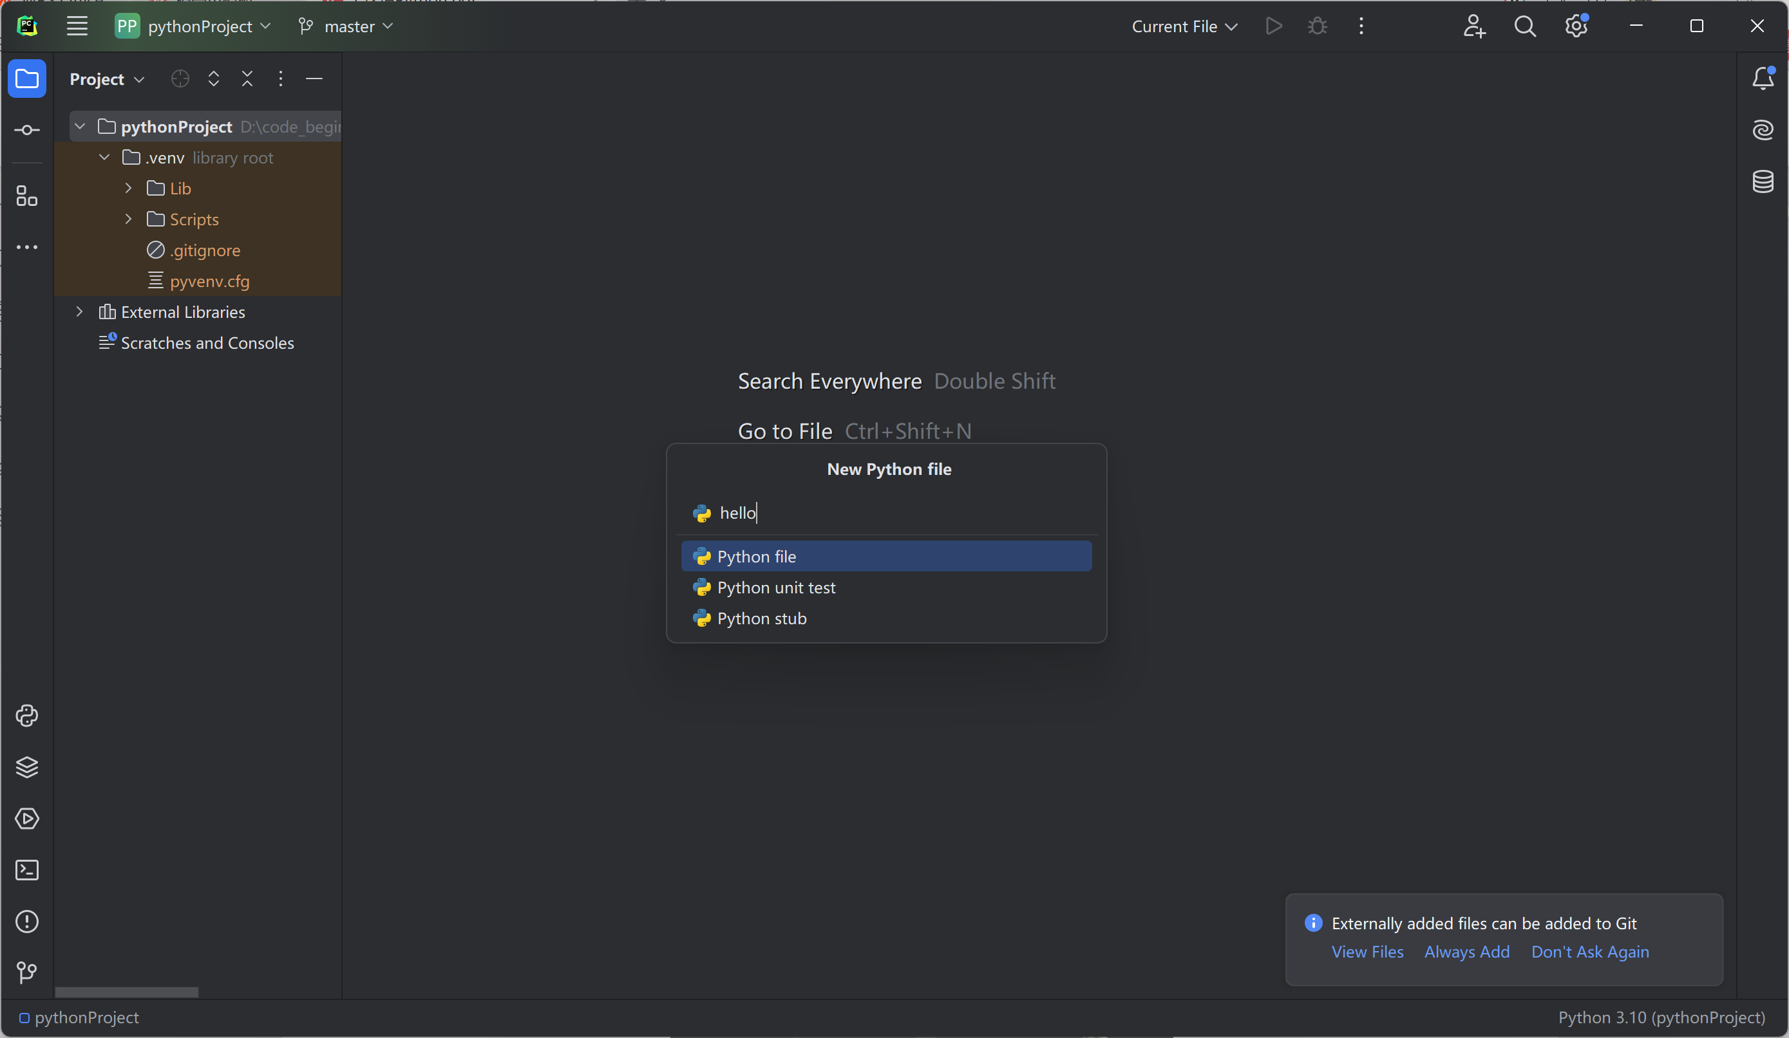Image resolution: width=1789 pixels, height=1038 pixels.
Task: Open Current File run configuration dropdown
Action: [x=1184, y=26]
